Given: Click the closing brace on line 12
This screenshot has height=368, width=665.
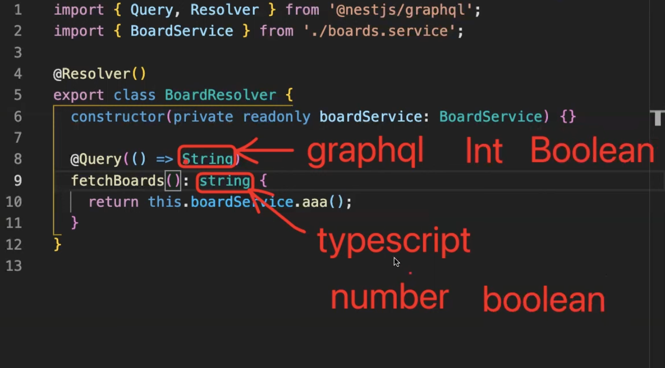Looking at the screenshot, I should 58,244.
